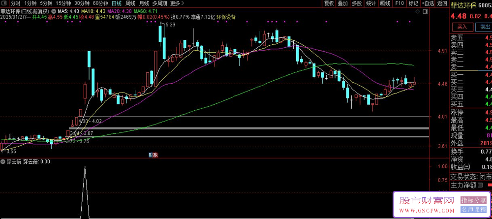Click the 买一 order book row
Screen dimensions: 492x219
pos(471,75)
